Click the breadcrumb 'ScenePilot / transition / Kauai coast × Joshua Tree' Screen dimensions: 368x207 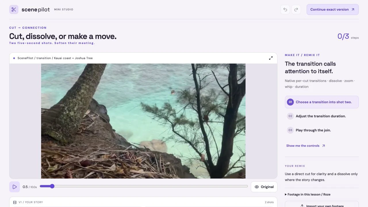click(x=55, y=58)
